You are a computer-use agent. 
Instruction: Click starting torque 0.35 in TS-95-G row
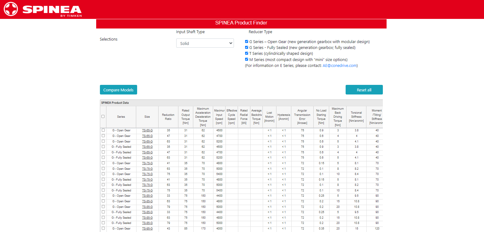coord(321,229)
